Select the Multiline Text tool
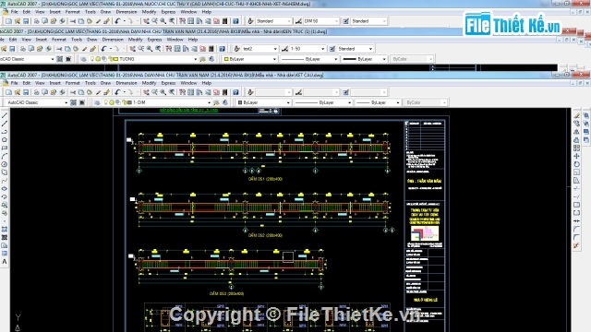This screenshot has width=591, height=332. pyautogui.click(x=5, y=262)
